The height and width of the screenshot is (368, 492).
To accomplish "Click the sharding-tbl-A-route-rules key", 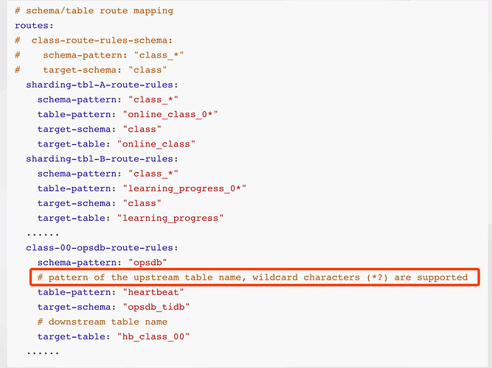I will coord(102,85).
